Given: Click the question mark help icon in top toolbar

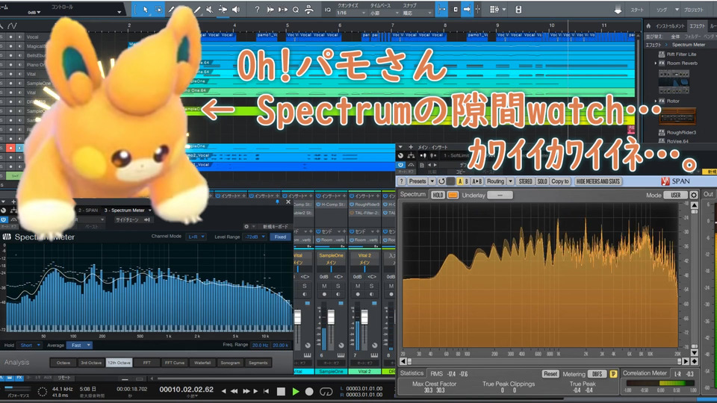Looking at the screenshot, I should click(x=257, y=10).
